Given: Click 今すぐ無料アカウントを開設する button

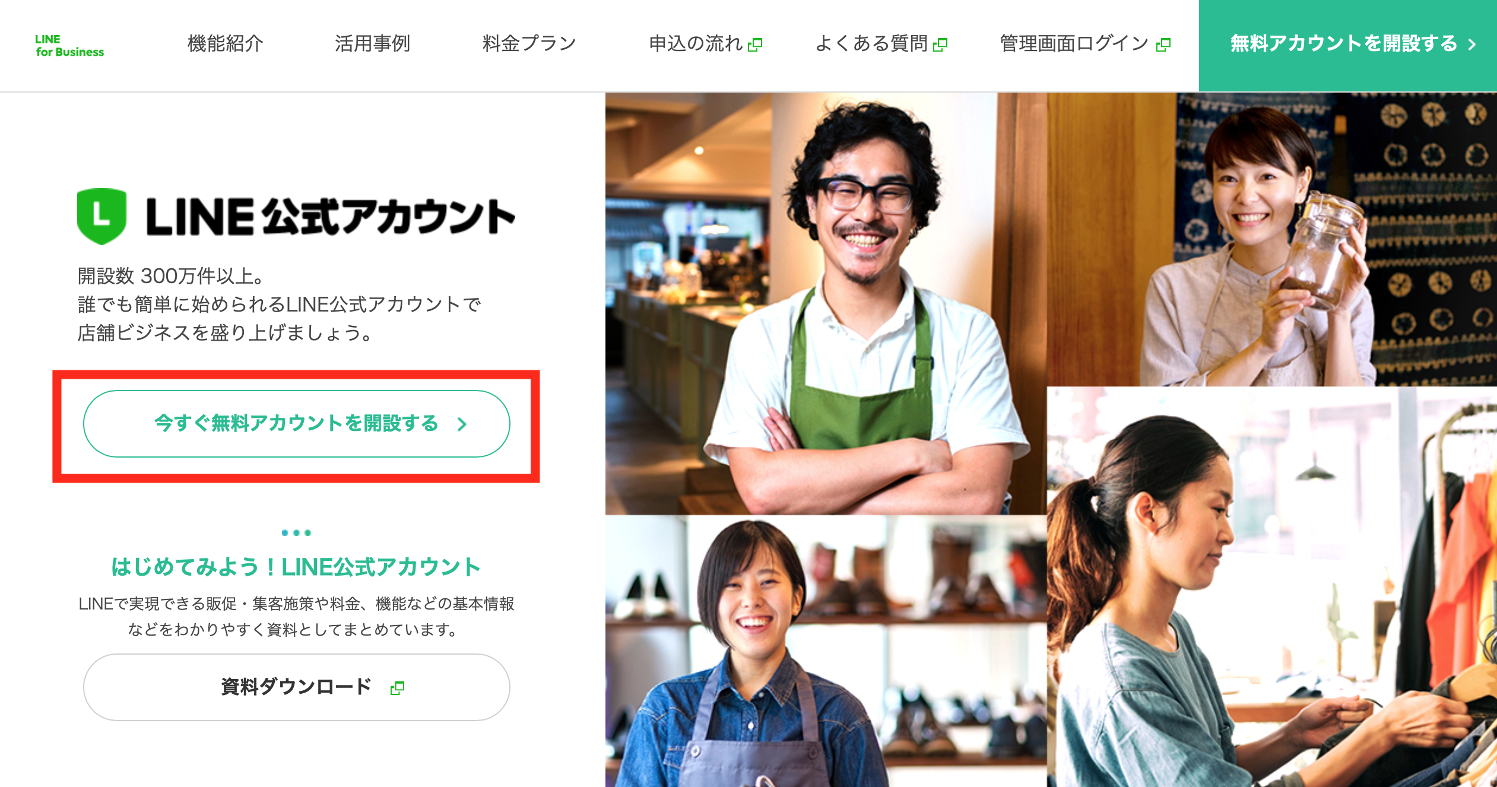Looking at the screenshot, I should tap(297, 424).
